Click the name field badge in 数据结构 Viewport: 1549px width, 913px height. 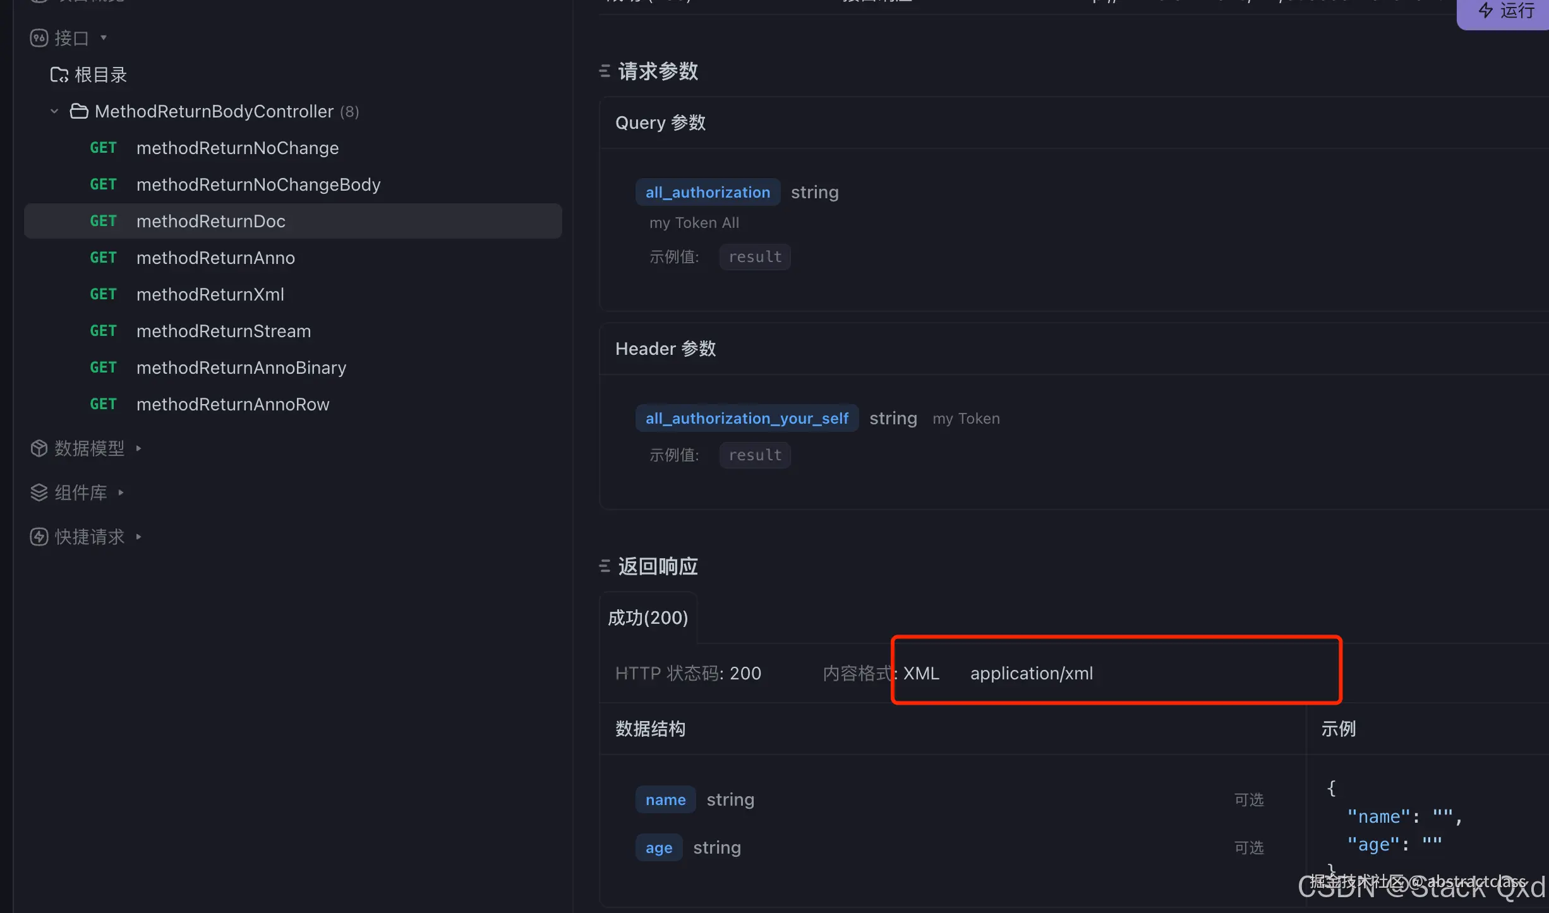tap(665, 799)
